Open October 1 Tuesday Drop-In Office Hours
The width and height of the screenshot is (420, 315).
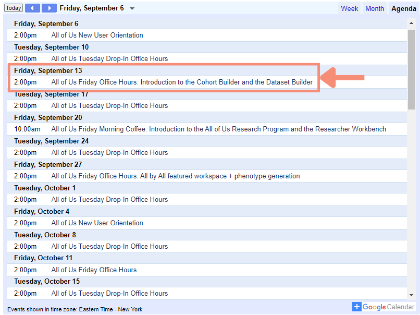tap(109, 199)
